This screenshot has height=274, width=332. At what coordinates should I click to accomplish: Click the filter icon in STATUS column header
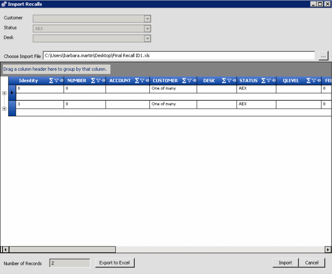[268, 81]
